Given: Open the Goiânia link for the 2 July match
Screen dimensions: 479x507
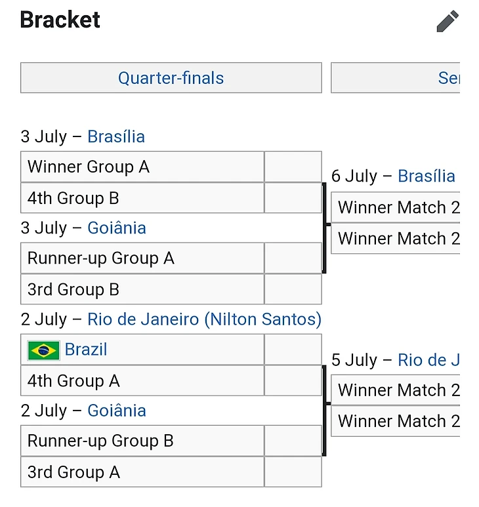Looking at the screenshot, I should (117, 411).
